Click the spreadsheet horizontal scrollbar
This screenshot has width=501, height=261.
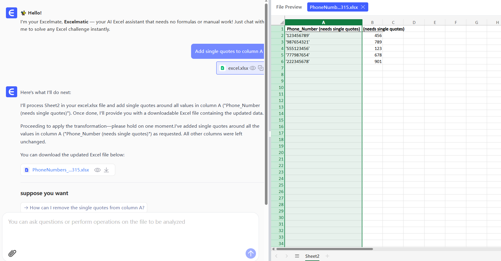[324, 249]
